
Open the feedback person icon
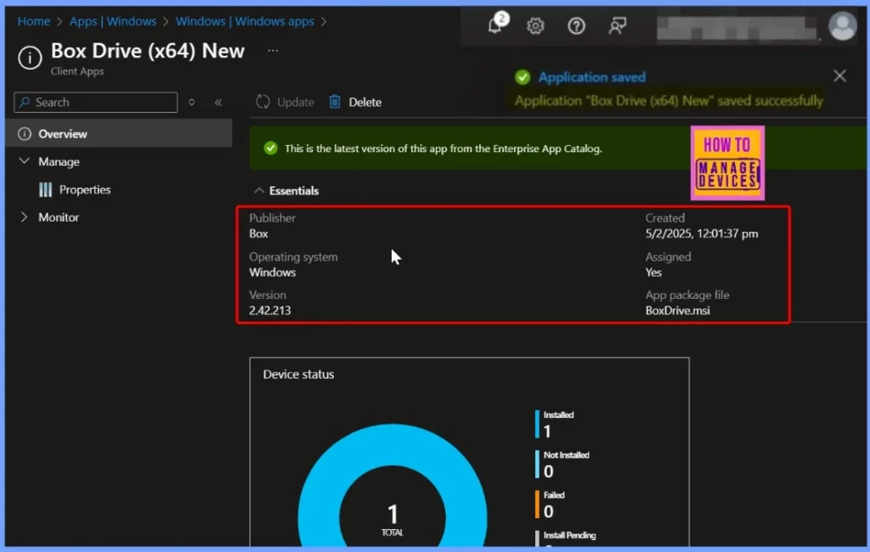618,25
